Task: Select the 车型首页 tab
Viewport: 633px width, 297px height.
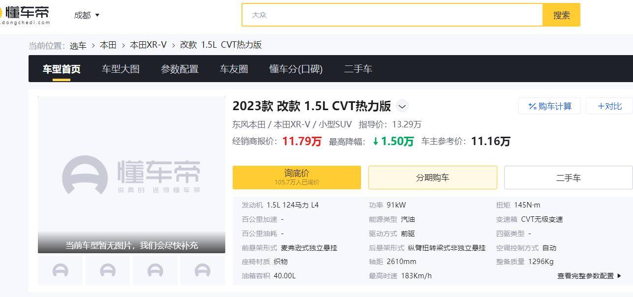Action: (61, 69)
